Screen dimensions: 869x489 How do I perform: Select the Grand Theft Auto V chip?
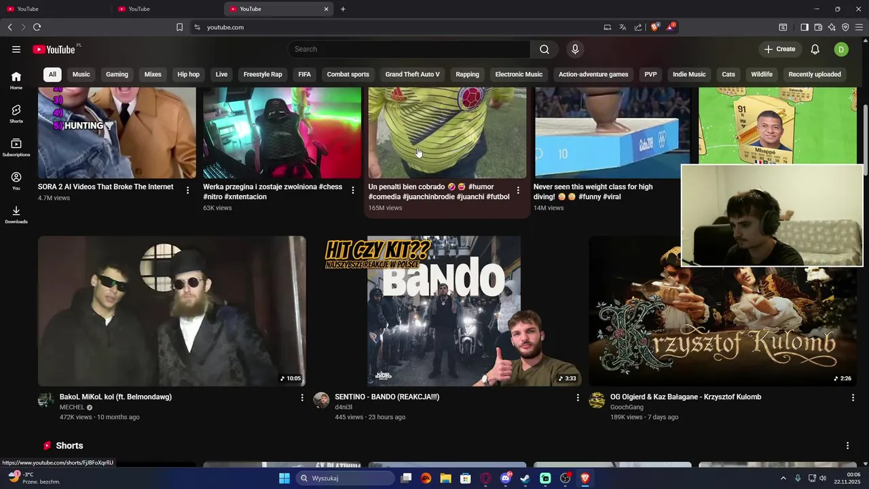(x=412, y=74)
